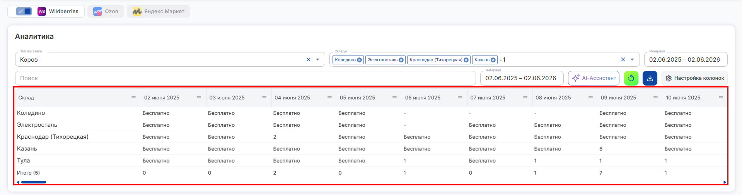Image resolution: width=742 pixels, height=195 pixels.
Task: Remove the Краснодар (Тихорецкая) chip
Action: click(466, 60)
